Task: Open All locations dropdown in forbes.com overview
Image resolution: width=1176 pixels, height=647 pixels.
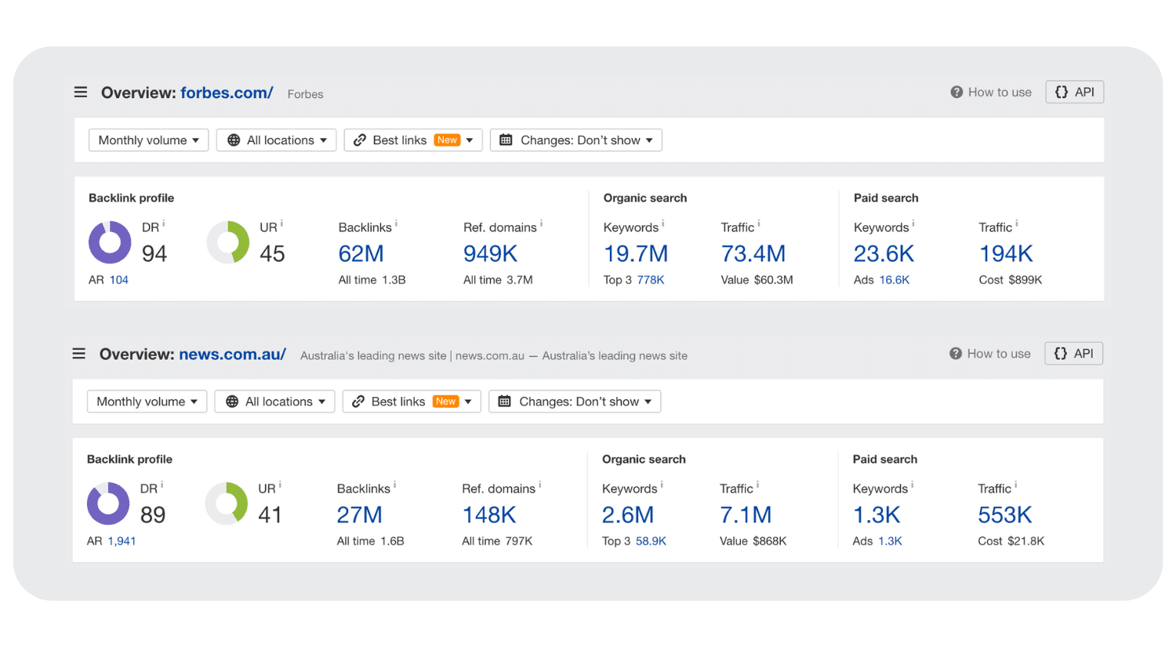Action: tap(276, 140)
